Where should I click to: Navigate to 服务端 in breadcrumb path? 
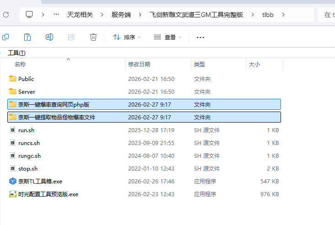pos(121,15)
